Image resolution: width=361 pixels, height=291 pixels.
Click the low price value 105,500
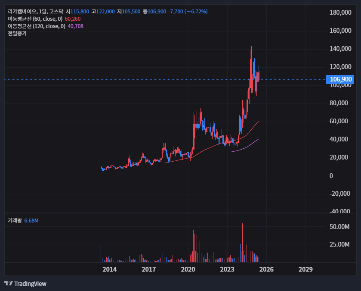[131, 12]
